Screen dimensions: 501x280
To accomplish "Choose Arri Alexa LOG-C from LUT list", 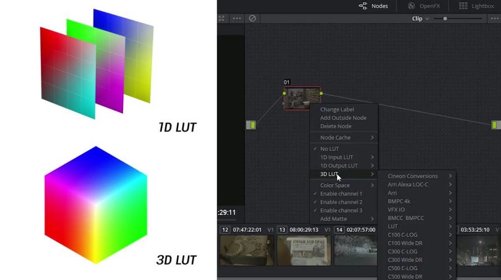I will pyautogui.click(x=408, y=185).
